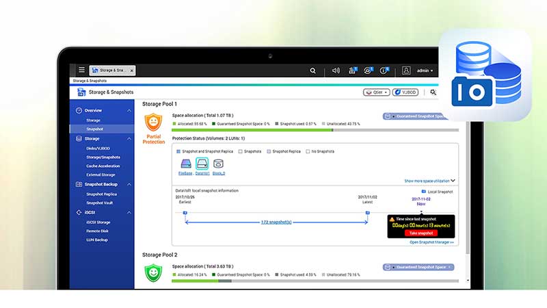
Task: Toggle the Snapshots filter checkbox
Action: [x=241, y=151]
